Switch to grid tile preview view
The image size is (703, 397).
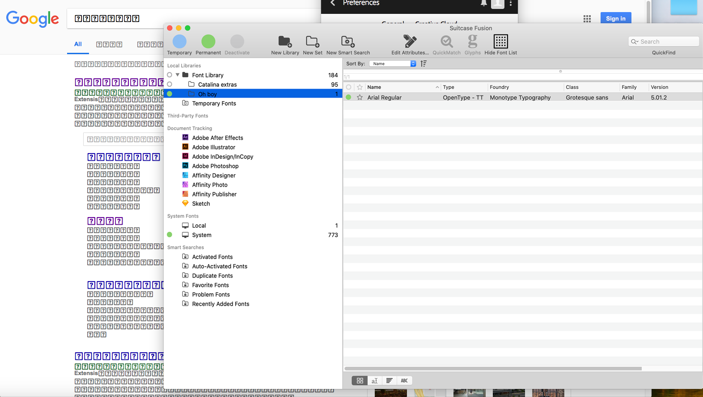coord(360,380)
